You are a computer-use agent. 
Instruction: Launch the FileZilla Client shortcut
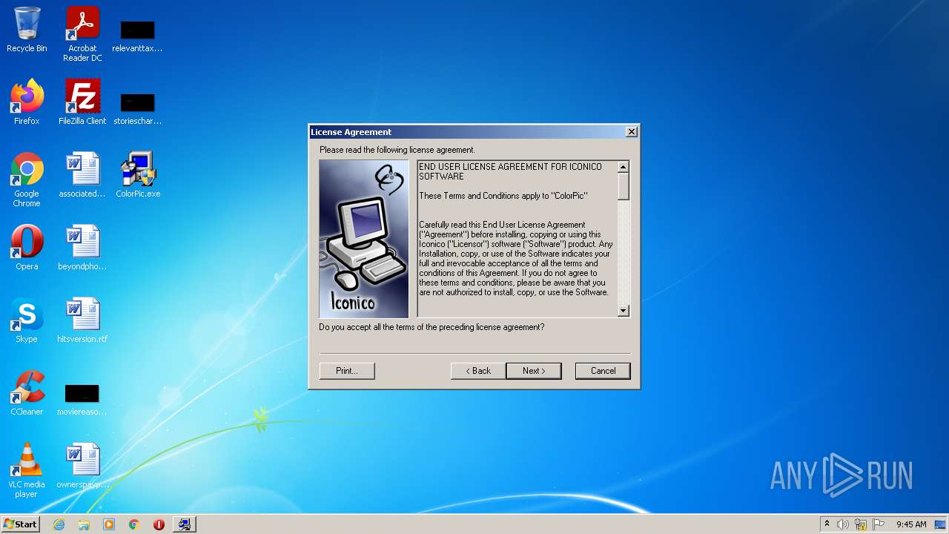(x=82, y=102)
